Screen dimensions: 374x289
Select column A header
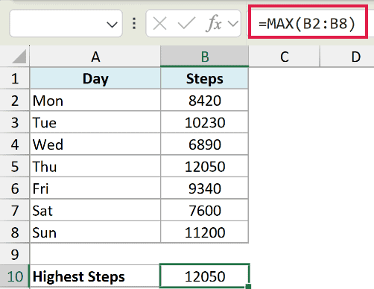coord(95,57)
